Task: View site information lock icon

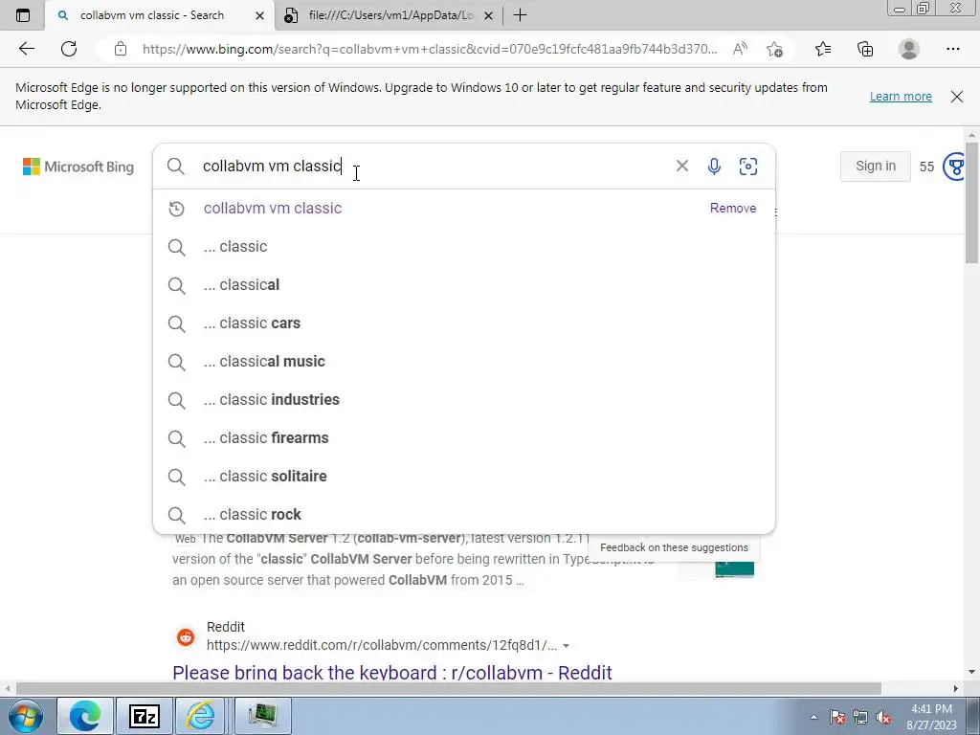Action: [121, 49]
